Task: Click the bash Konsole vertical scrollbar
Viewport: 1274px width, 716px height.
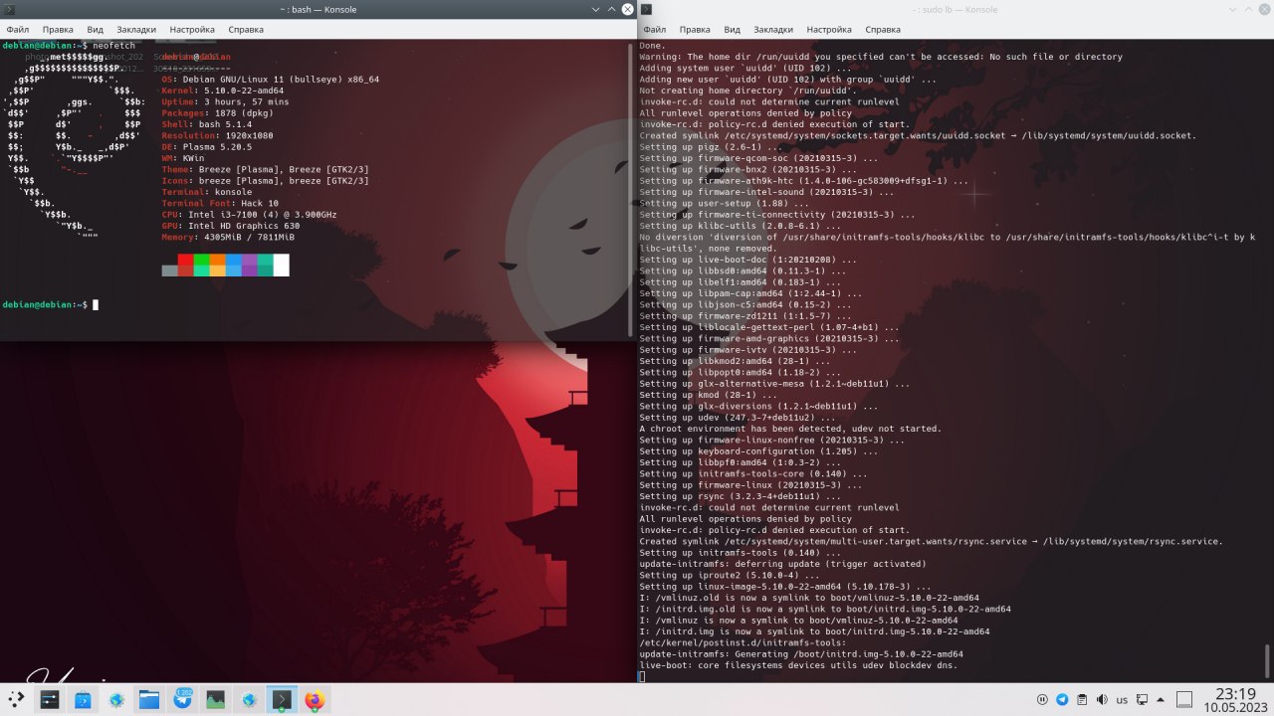Action: (631, 189)
